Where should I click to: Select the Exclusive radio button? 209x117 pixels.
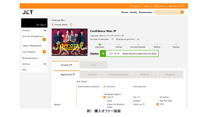click(x=104, y=86)
